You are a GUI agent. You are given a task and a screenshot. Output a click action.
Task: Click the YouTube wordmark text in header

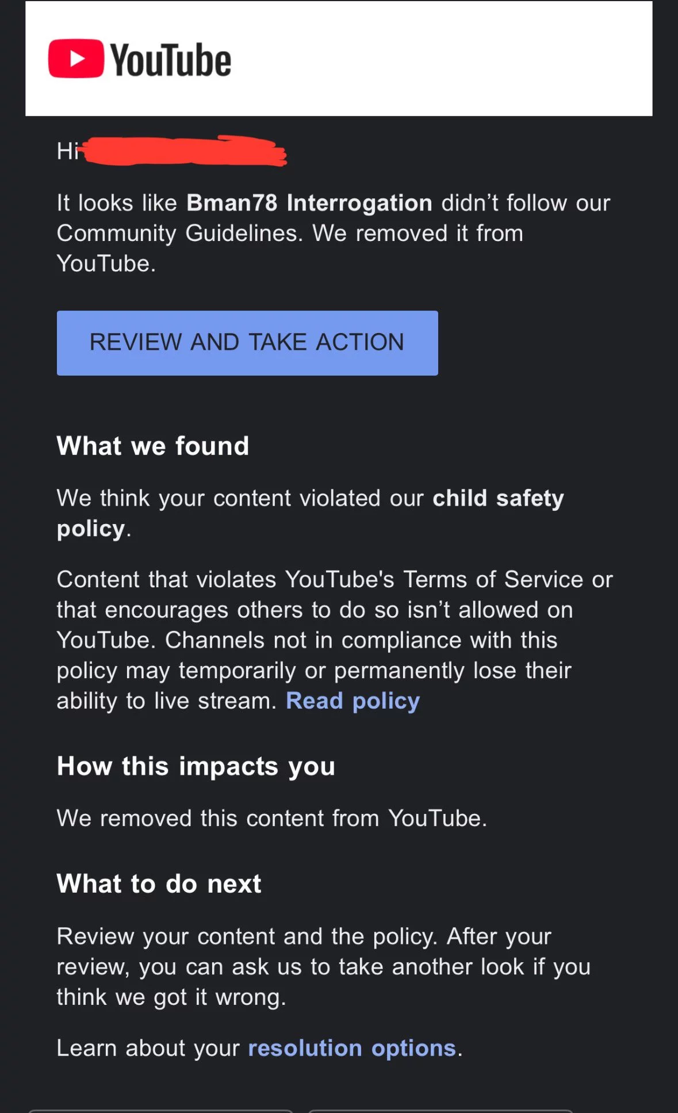(x=171, y=60)
